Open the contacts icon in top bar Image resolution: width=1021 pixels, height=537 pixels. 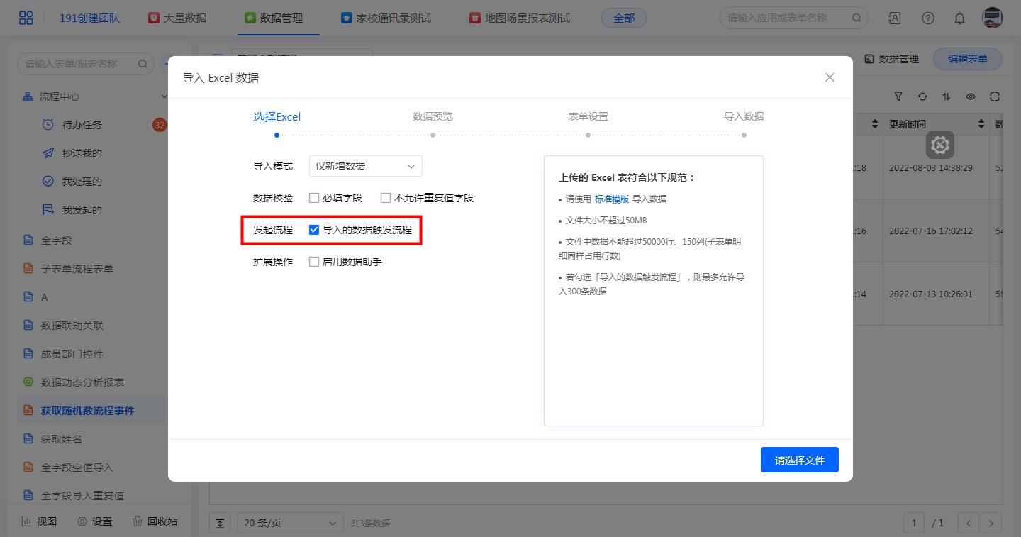tap(895, 18)
